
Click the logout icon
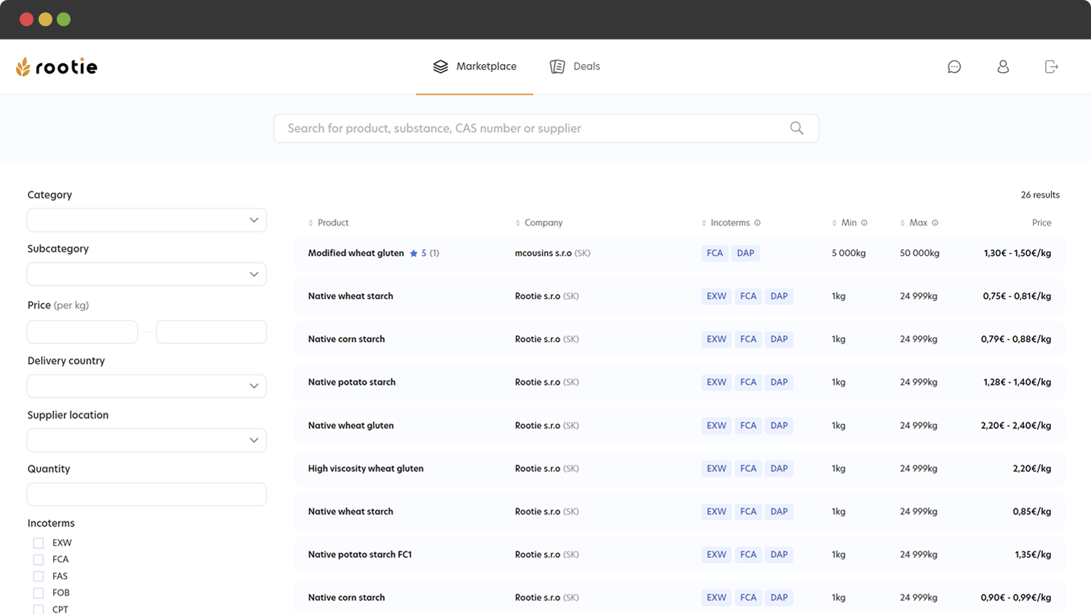[1051, 67]
